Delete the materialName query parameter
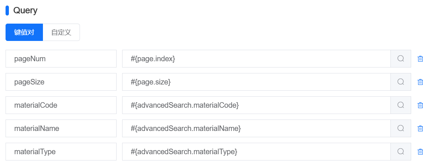Viewport: 423px width, 166px height. point(420,128)
